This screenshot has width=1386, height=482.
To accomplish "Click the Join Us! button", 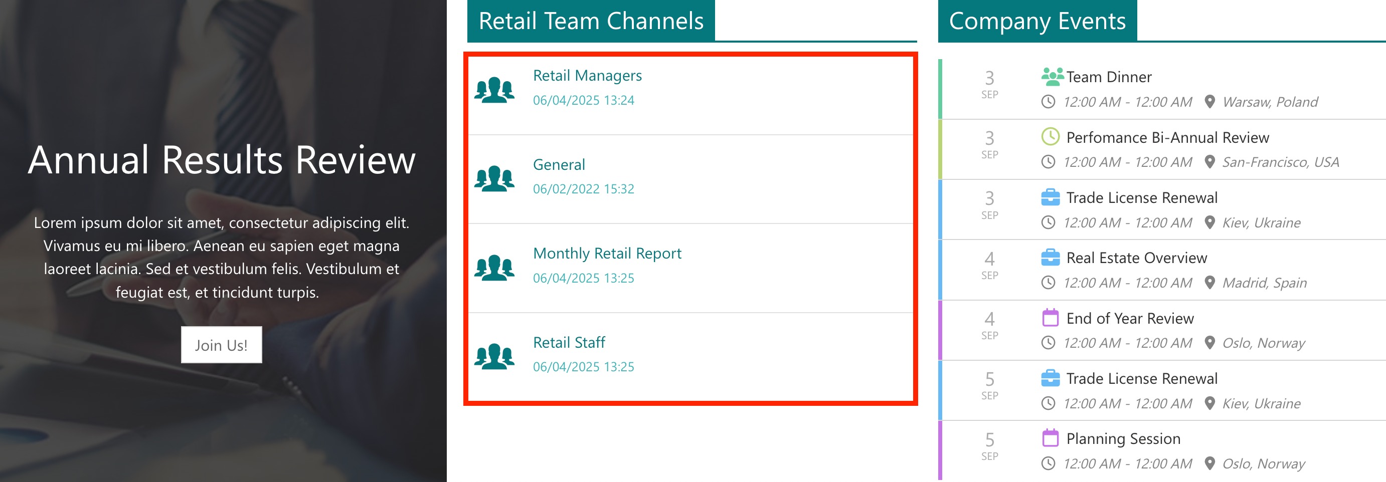I will [x=221, y=344].
